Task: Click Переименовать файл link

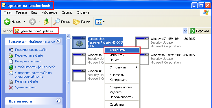Action: click(31, 50)
